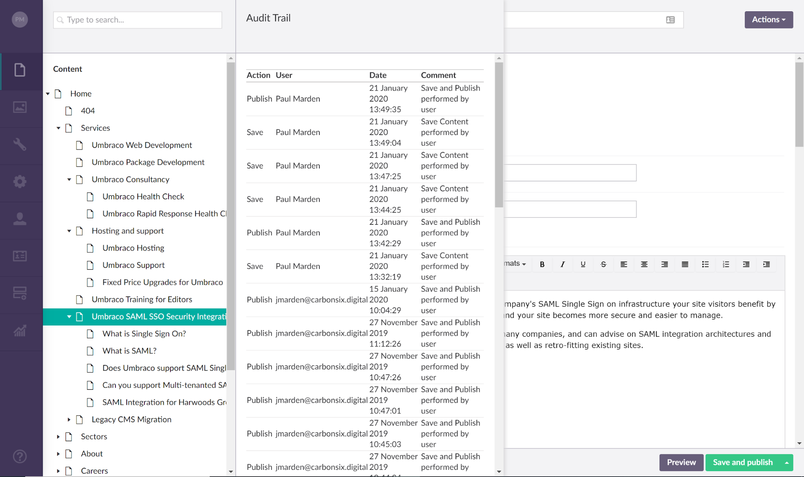
Task: Open the Formats dropdown in editor
Action: 515,264
